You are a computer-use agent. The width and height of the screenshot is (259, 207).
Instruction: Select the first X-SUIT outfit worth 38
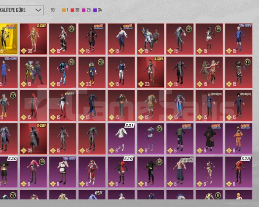pyautogui.click(x=34, y=39)
